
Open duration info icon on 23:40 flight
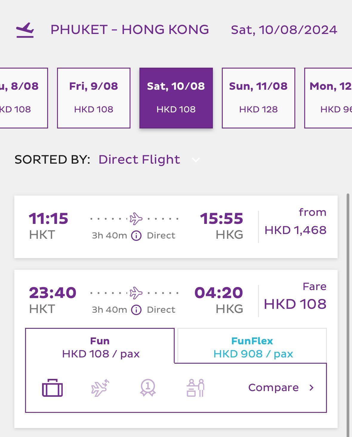click(136, 310)
